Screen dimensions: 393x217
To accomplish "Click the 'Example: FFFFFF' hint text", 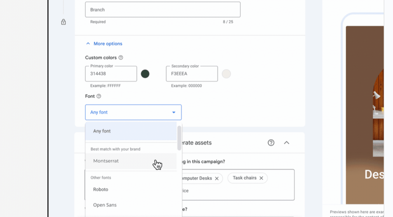I will click(106, 86).
